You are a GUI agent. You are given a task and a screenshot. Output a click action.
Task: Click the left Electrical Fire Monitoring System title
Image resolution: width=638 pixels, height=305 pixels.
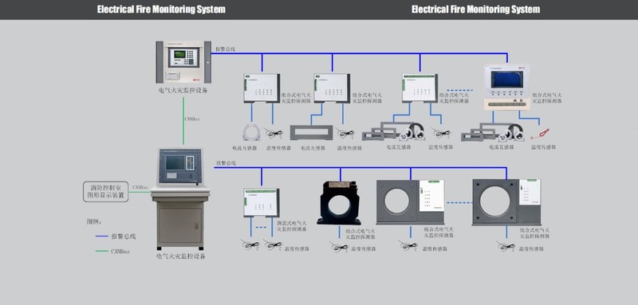(x=161, y=10)
